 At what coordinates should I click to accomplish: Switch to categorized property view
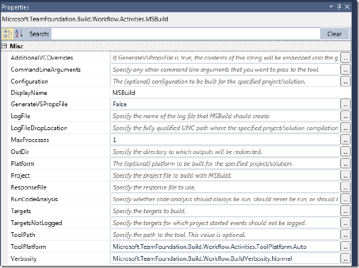click(x=8, y=33)
